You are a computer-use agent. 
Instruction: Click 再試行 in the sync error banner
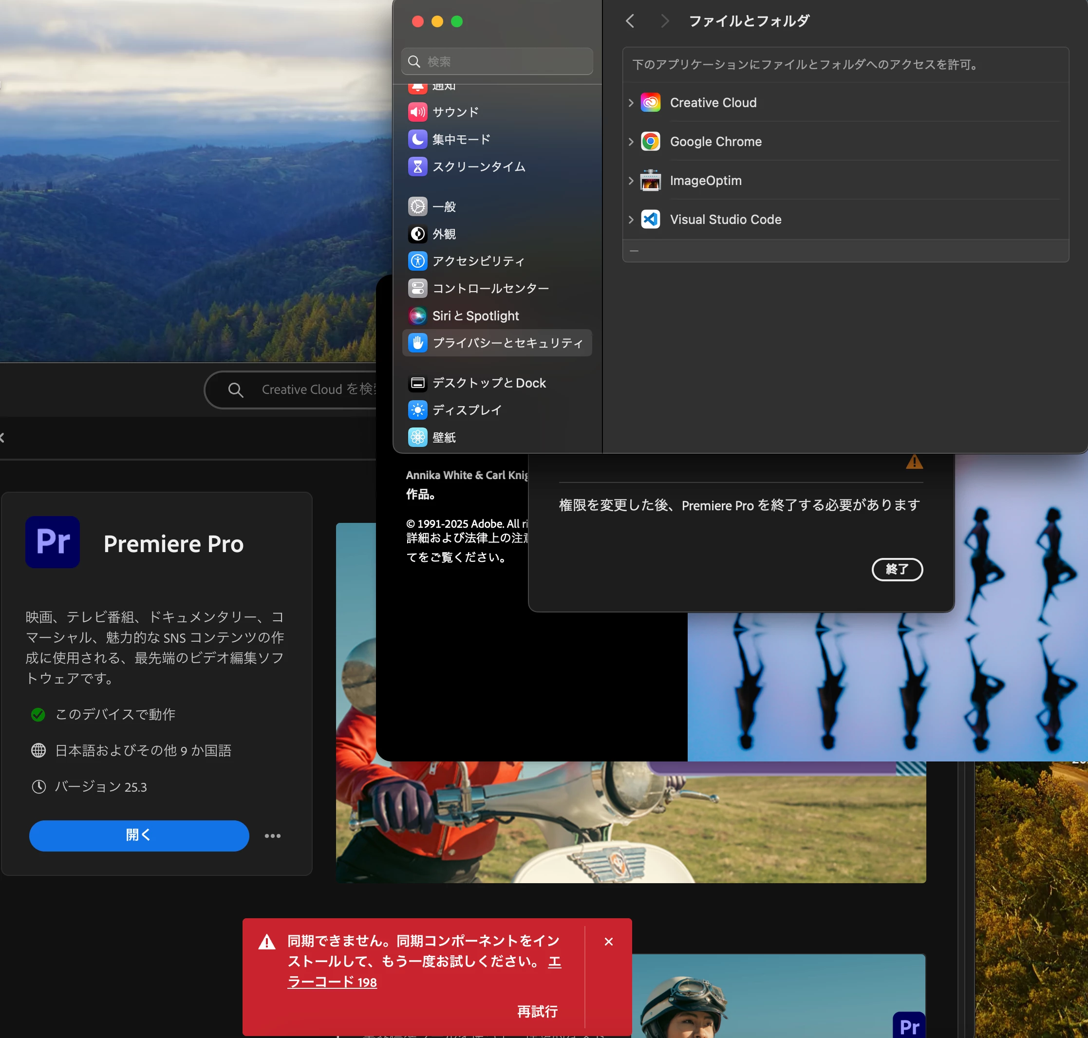pyautogui.click(x=537, y=1011)
